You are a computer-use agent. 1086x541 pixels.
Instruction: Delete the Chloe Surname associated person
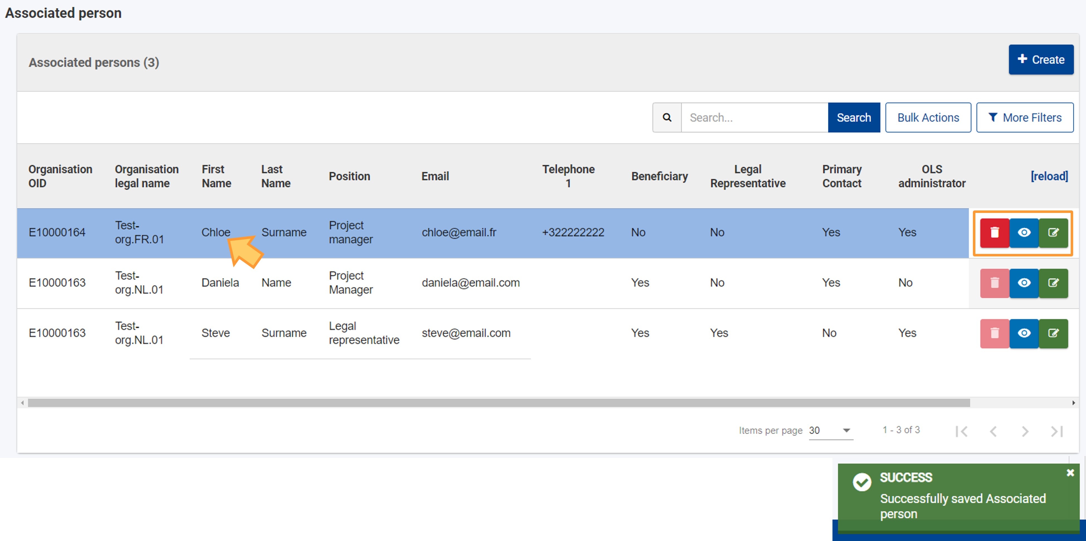coord(995,232)
